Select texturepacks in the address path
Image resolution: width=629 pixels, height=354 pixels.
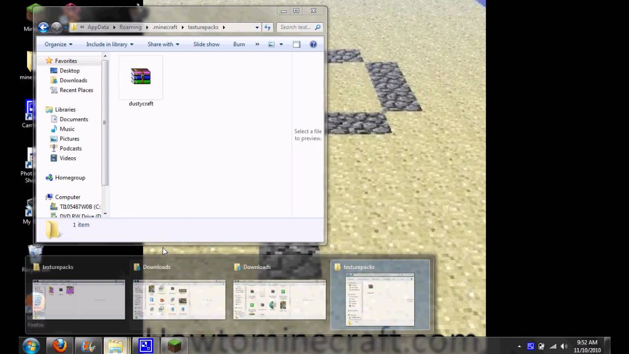[x=203, y=28]
